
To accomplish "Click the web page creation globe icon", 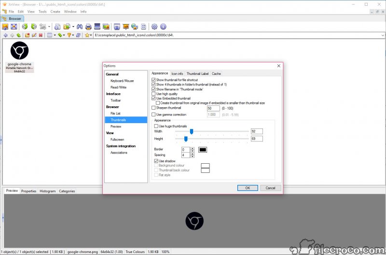I will 135,27.
